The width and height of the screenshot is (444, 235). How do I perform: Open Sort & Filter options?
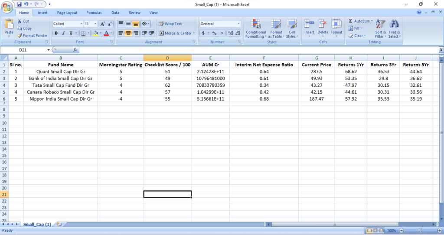tap(381, 29)
